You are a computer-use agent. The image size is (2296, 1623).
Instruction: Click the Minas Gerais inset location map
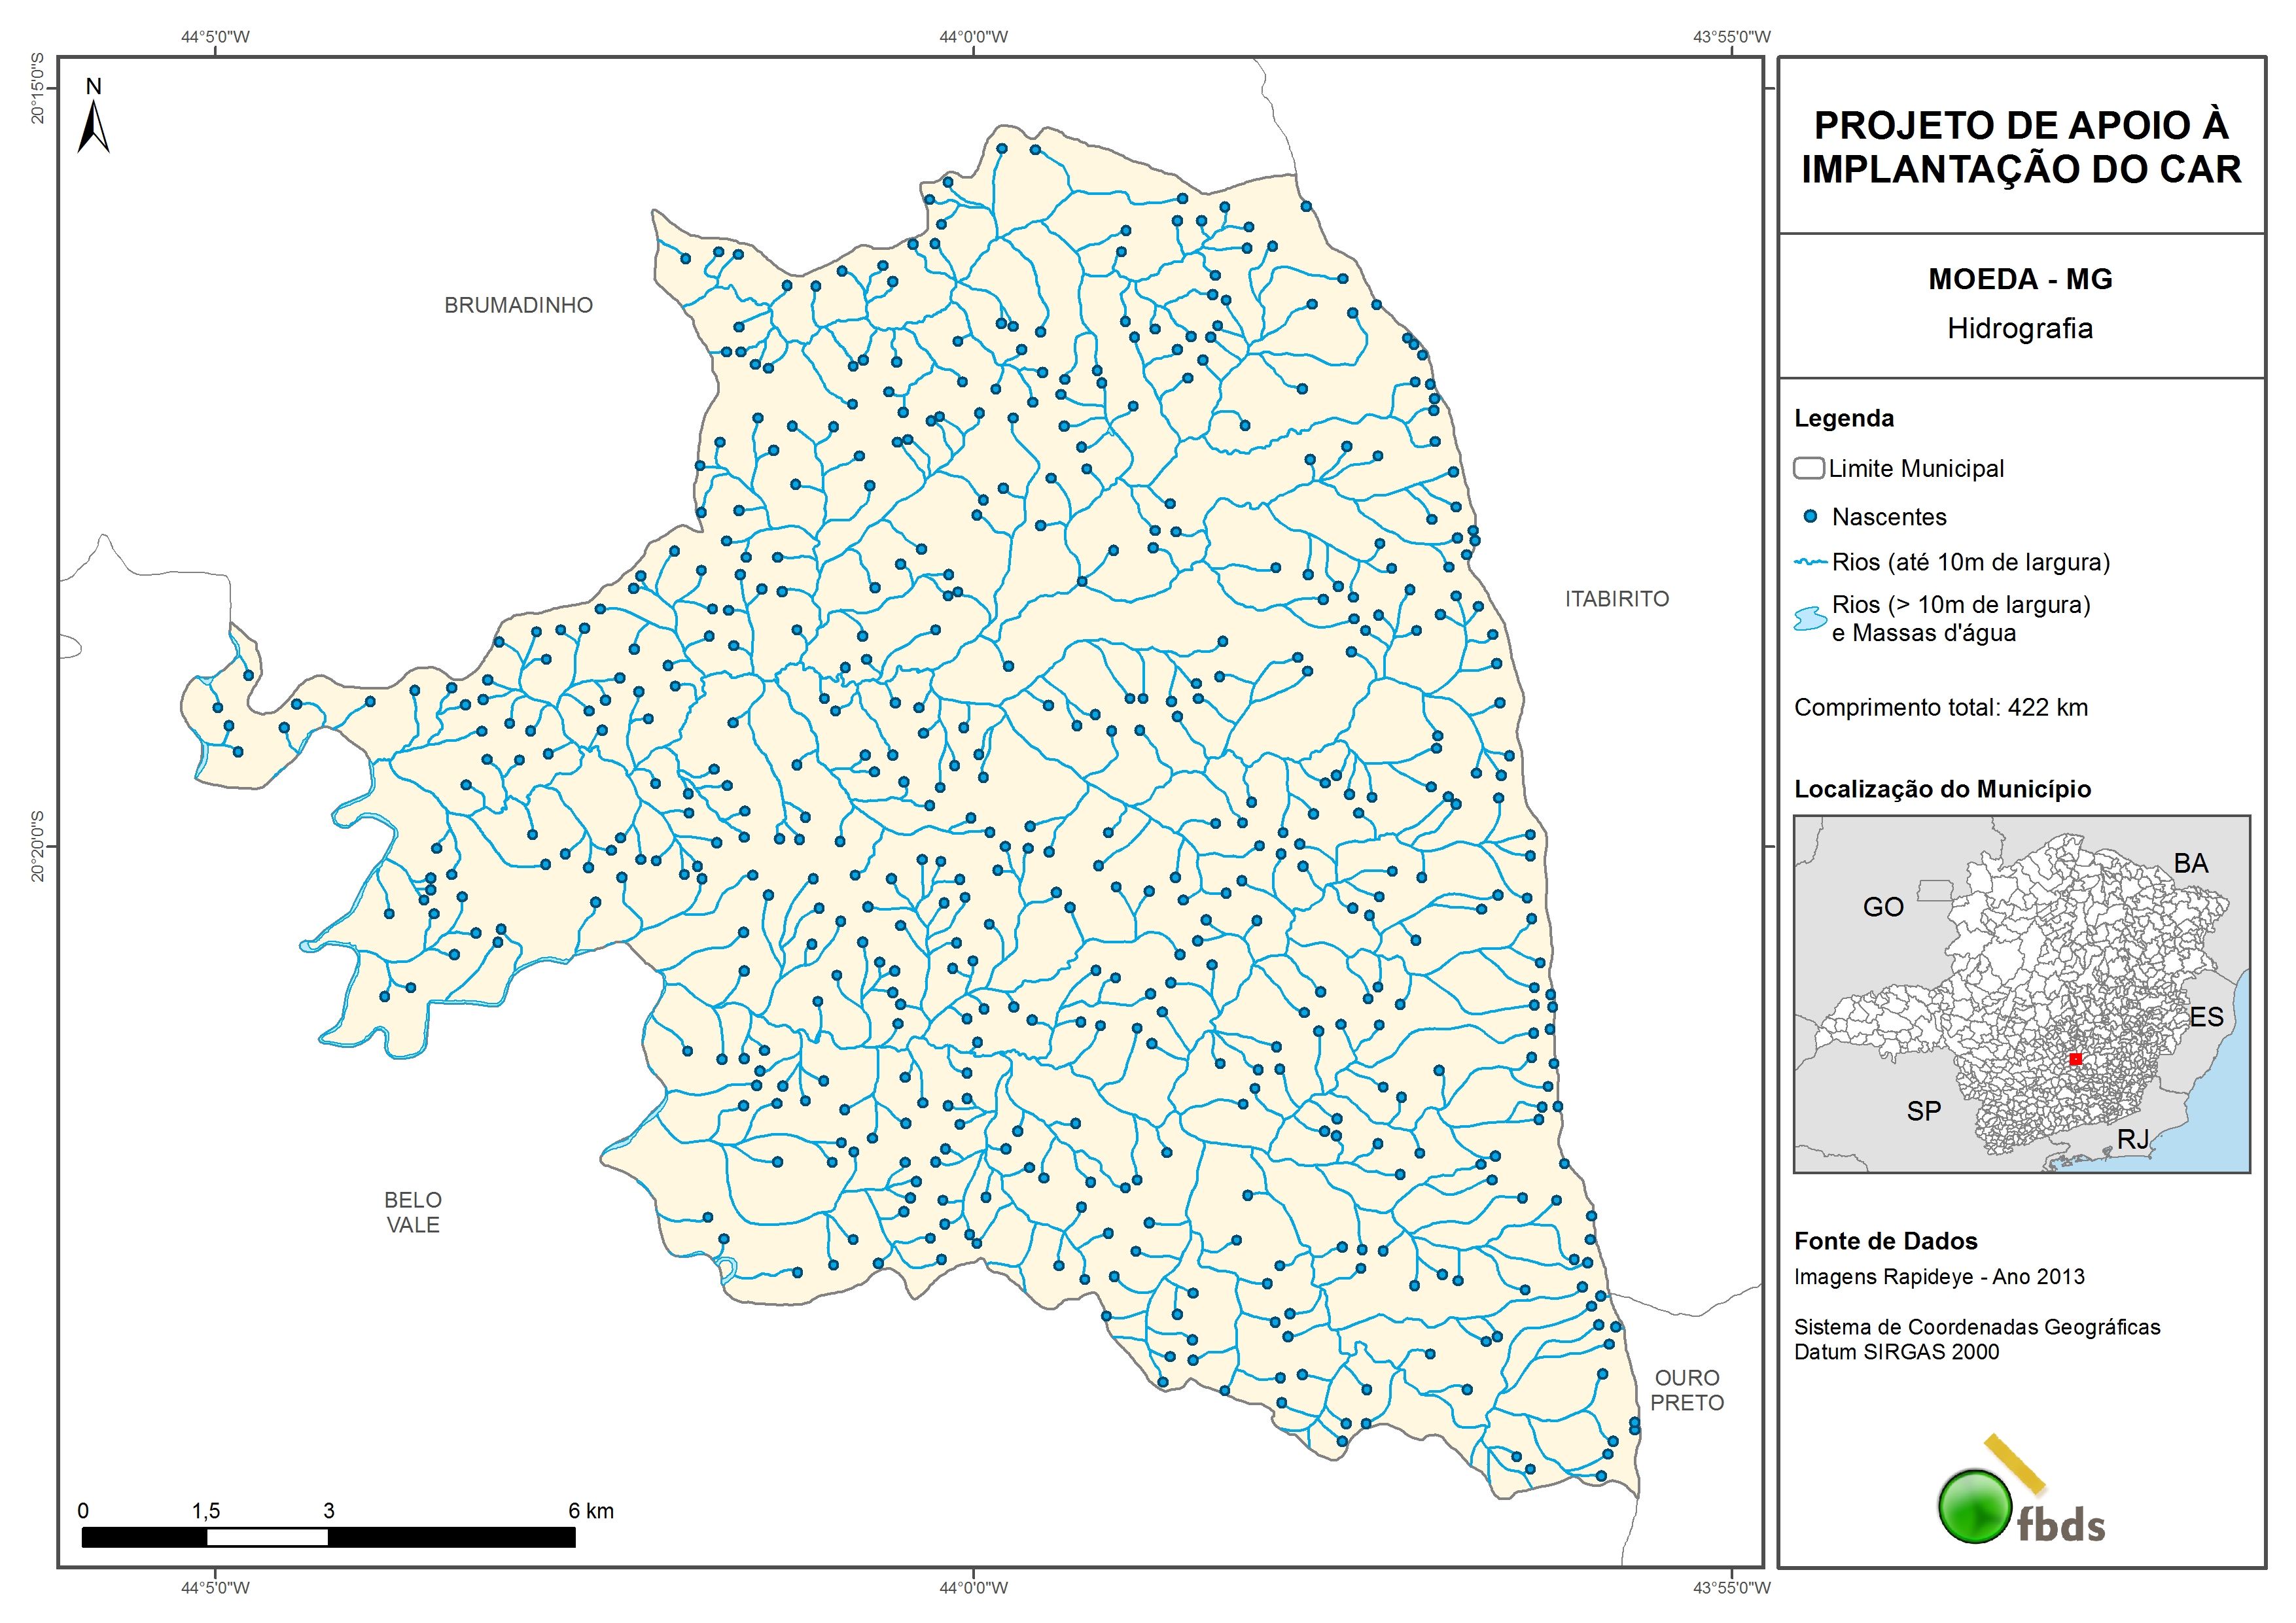point(2021,993)
